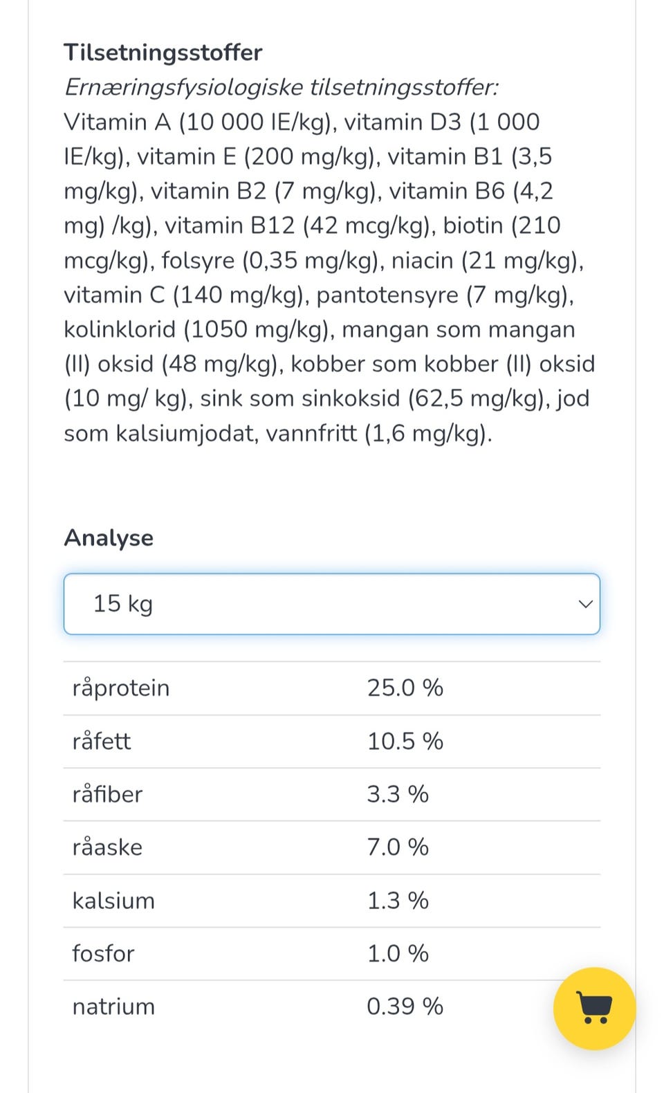Viewport: 664px width, 1093px height.
Task: Click the Tilsetningsstoffer heading
Action: 163,53
